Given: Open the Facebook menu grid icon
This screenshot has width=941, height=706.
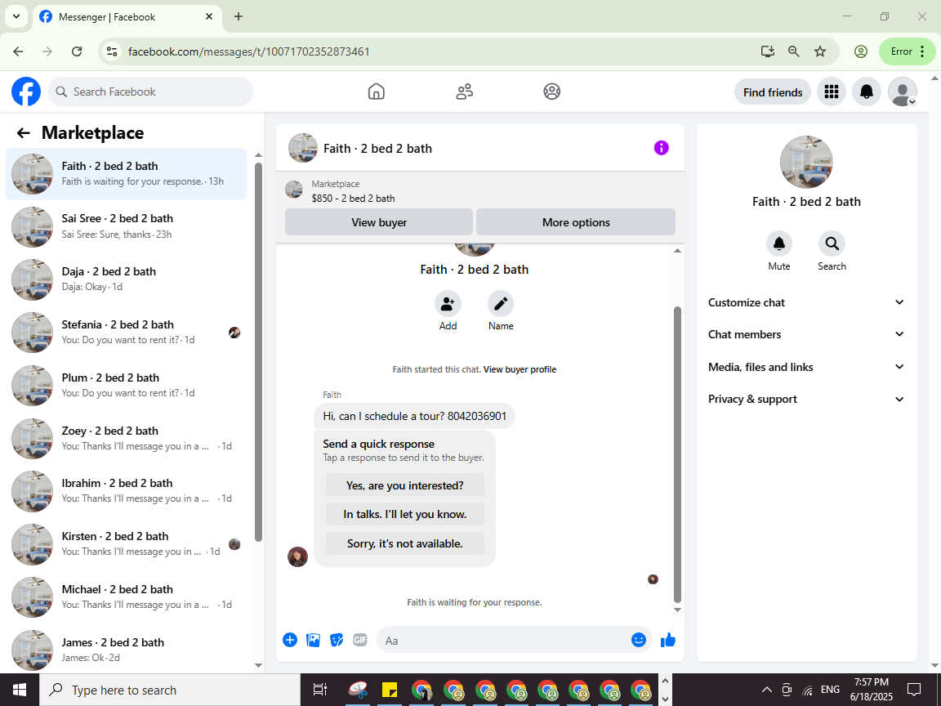Looking at the screenshot, I should tap(832, 92).
